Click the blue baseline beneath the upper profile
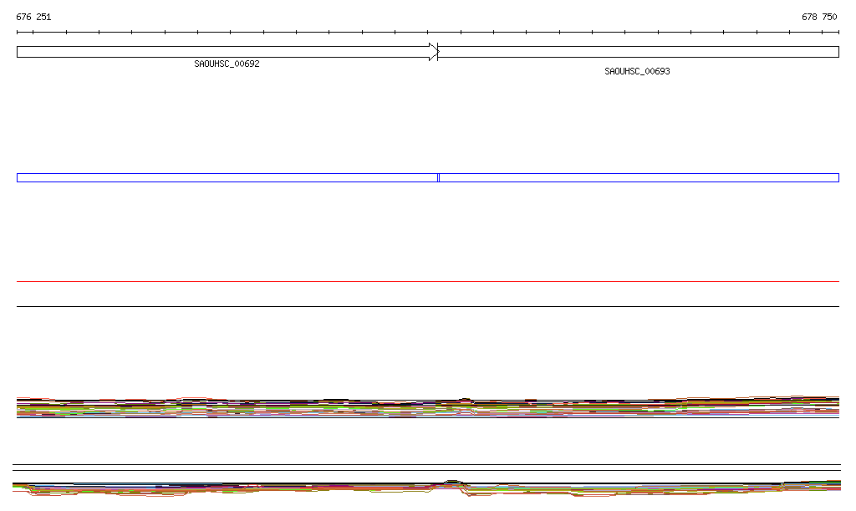The image size is (856, 511). click(427, 416)
